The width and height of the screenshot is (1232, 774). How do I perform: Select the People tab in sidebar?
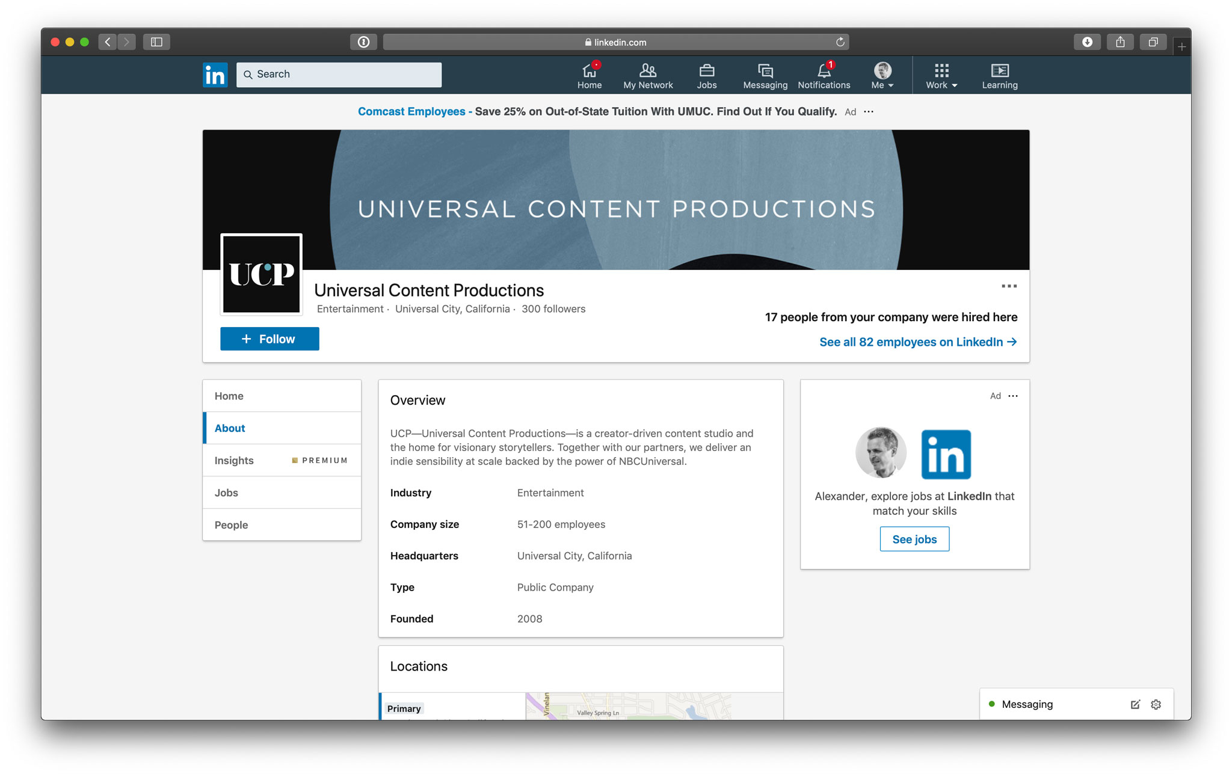point(282,525)
